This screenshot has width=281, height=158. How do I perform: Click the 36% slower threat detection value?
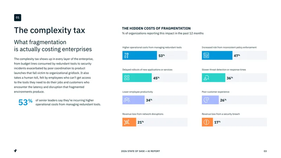[230, 78]
